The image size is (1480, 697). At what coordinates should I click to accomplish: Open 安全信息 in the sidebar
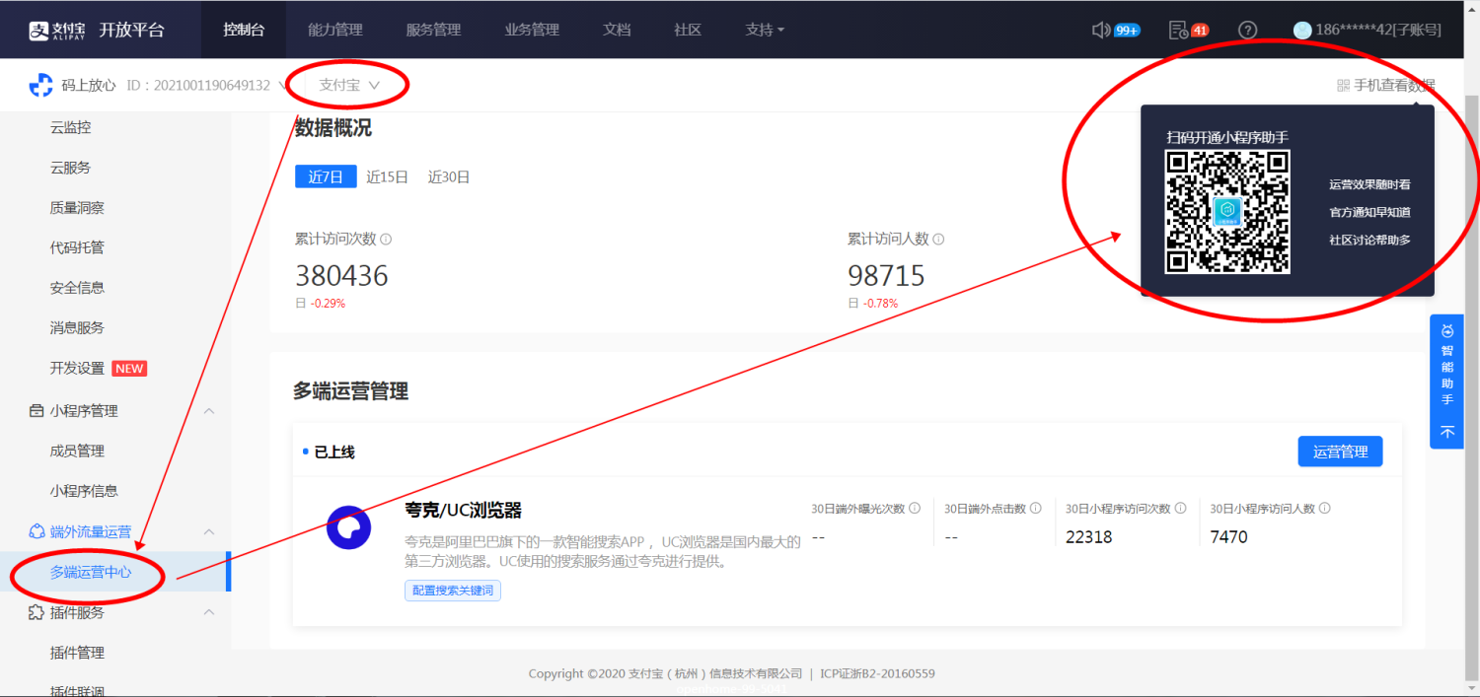[x=77, y=288]
